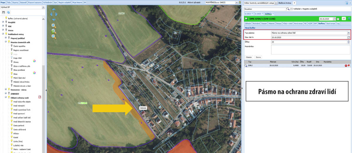Image resolution: width=352 pixels, height=153 pixels.
Task: Open calendar picker for Stav dat k
Action: 348,38
